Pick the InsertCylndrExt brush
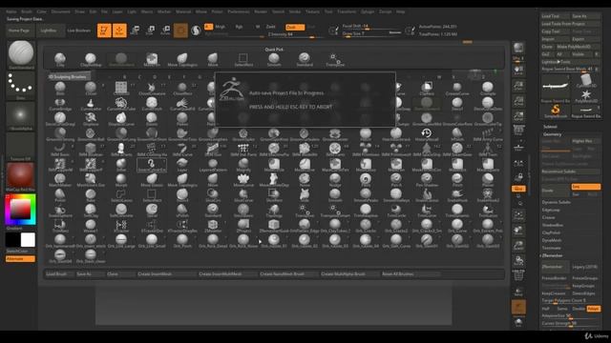611x343 pixels. tap(152, 165)
